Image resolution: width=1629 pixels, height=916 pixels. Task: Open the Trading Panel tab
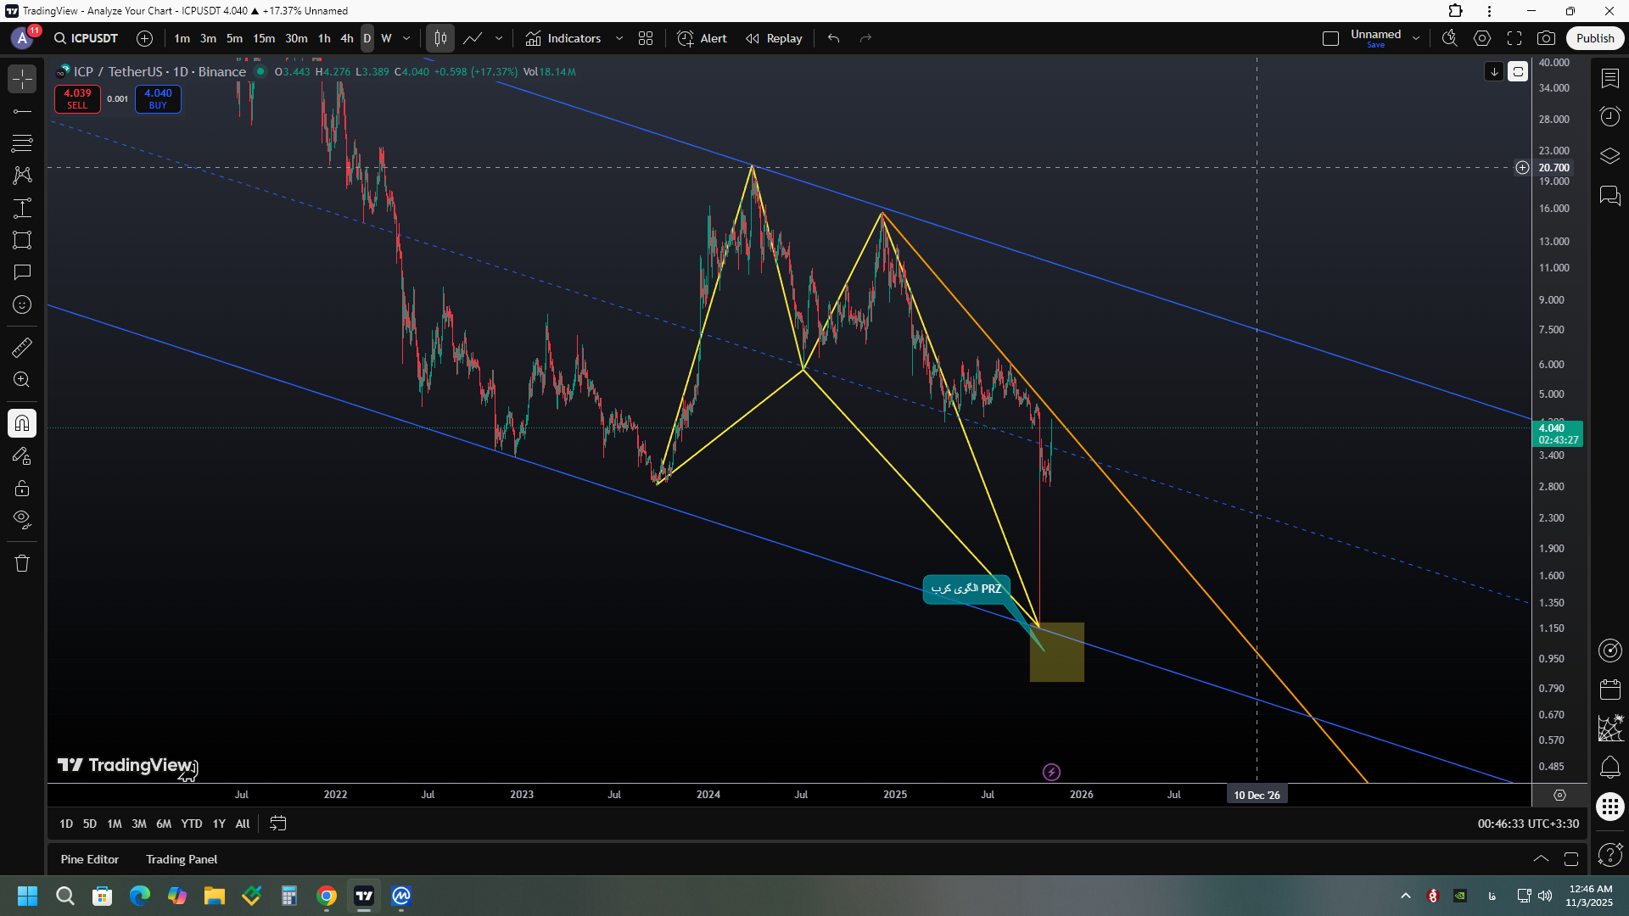(x=182, y=859)
